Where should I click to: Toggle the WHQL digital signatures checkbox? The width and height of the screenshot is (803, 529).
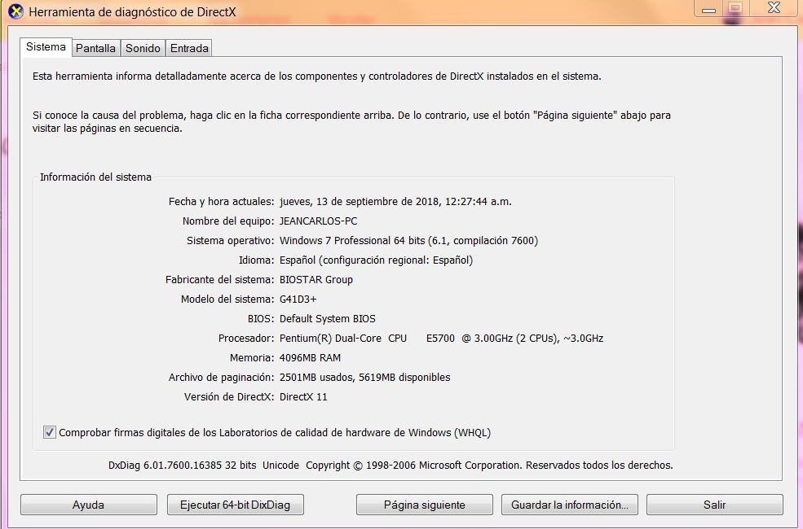click(50, 432)
